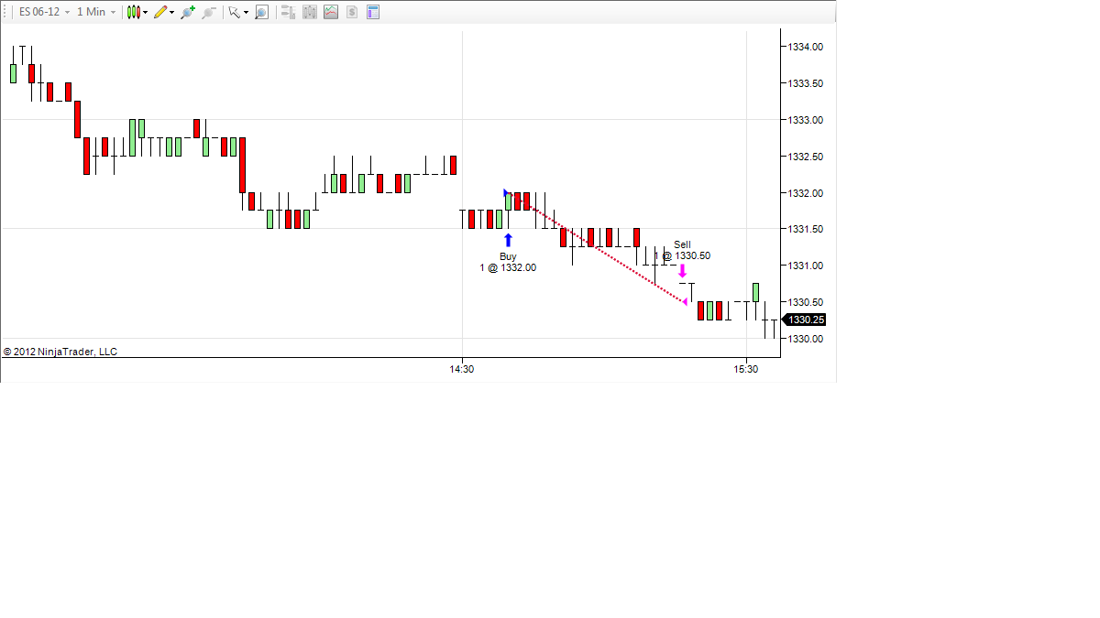Click the 1331.00 price axis label
The width and height of the screenshot is (1100, 618).
(x=806, y=266)
